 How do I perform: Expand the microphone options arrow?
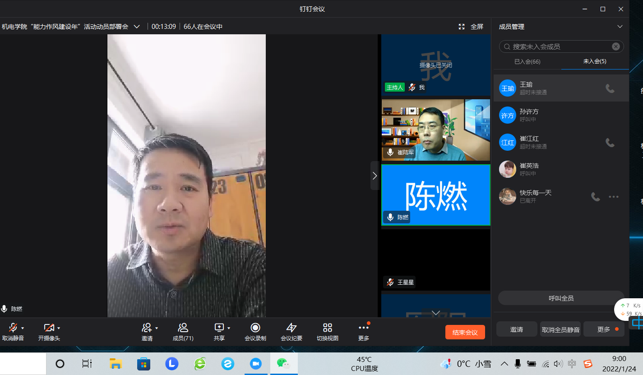pyautogui.click(x=23, y=328)
